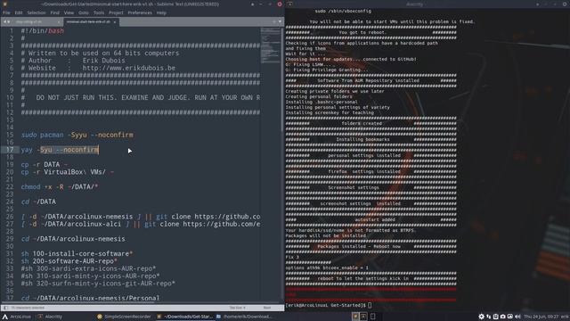The image size is (570, 321).
Task: Click the 'cd ~/DATA/arcolinux-nemesis' line 29
Action: click(x=73, y=239)
